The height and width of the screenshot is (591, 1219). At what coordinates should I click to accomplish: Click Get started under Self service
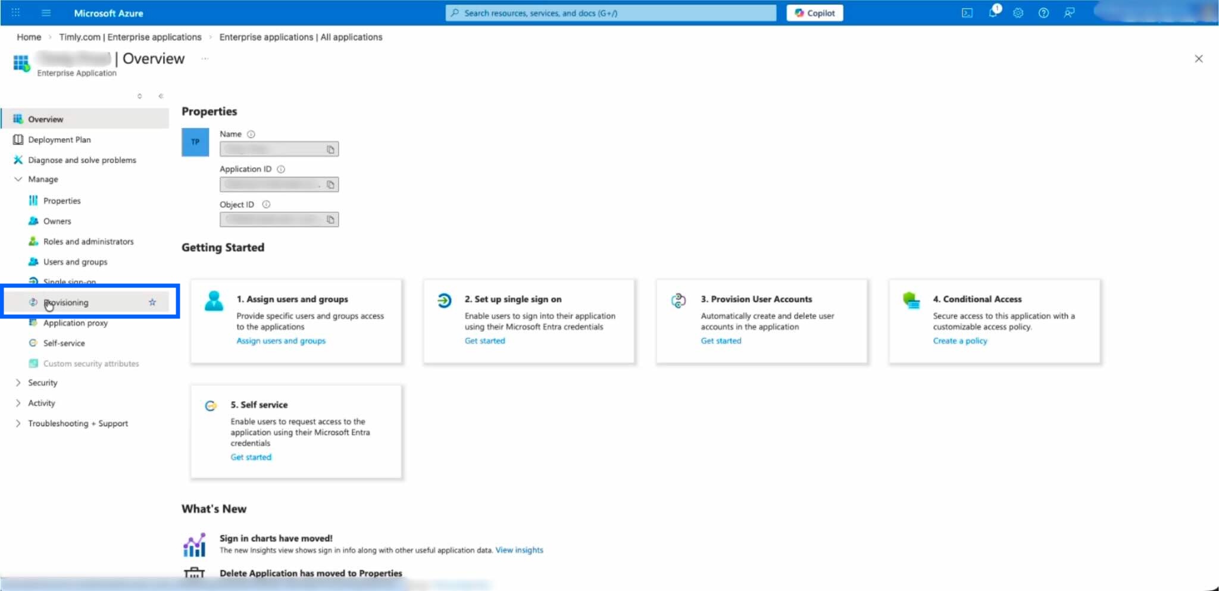coord(251,457)
